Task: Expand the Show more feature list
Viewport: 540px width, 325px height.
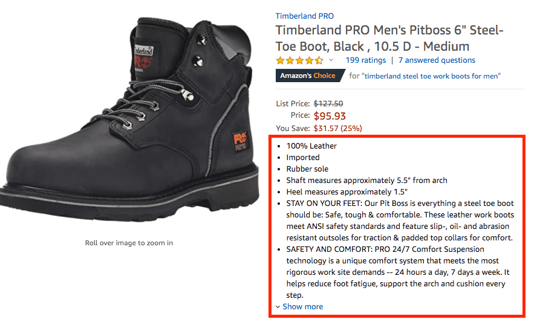Action: point(302,307)
